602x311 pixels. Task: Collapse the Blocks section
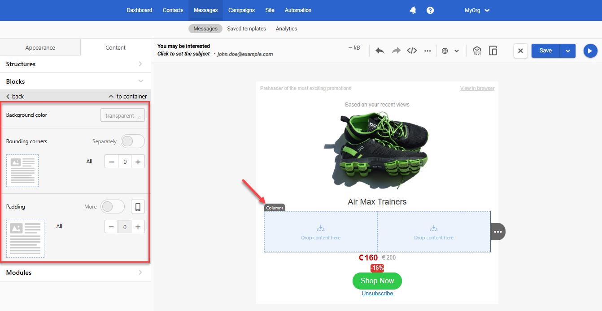point(75,81)
